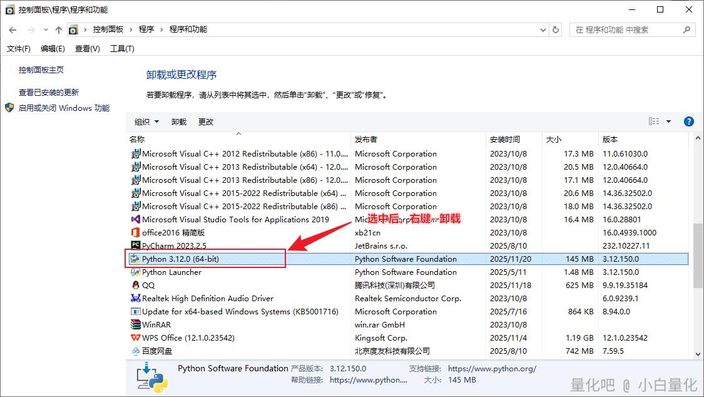Click the PyCharm 2023.2.5 program icon

tap(135, 245)
